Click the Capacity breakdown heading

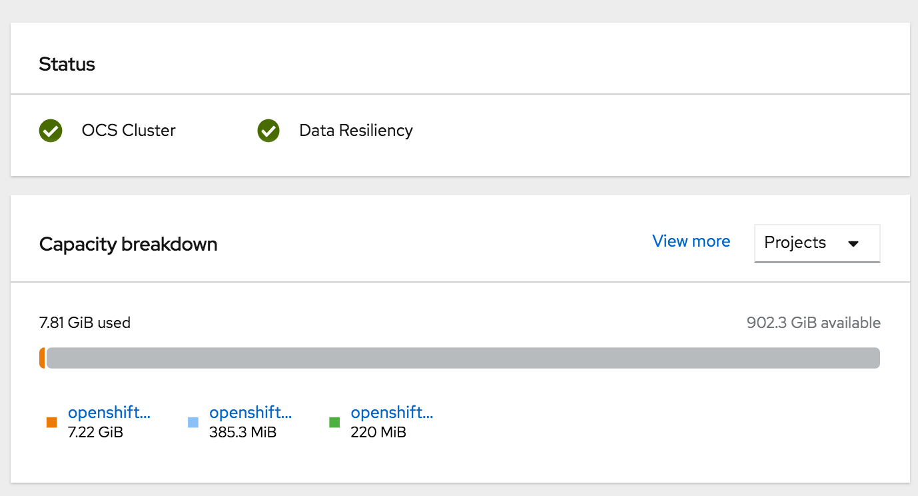tap(128, 244)
